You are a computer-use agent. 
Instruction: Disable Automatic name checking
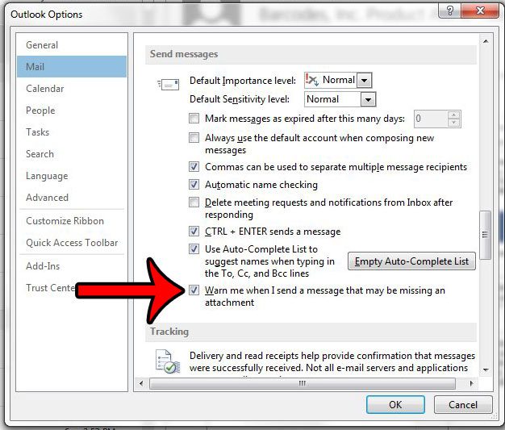[194, 184]
